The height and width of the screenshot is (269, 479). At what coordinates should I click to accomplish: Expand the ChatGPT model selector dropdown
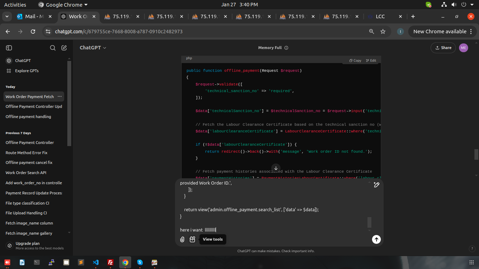pyautogui.click(x=93, y=48)
